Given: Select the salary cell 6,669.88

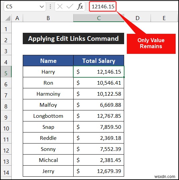Looking at the screenshot, I should coord(99,105).
